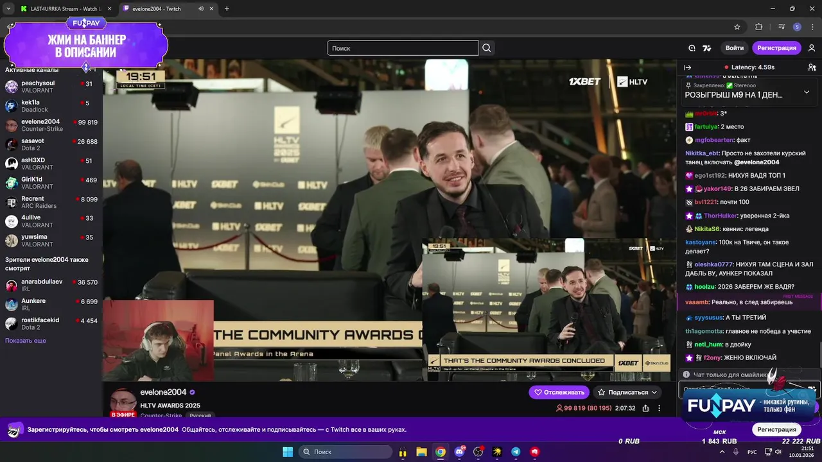The height and width of the screenshot is (462, 822).
Task: Open Recrent ARC Raiders channel
Action: [x=51, y=202]
